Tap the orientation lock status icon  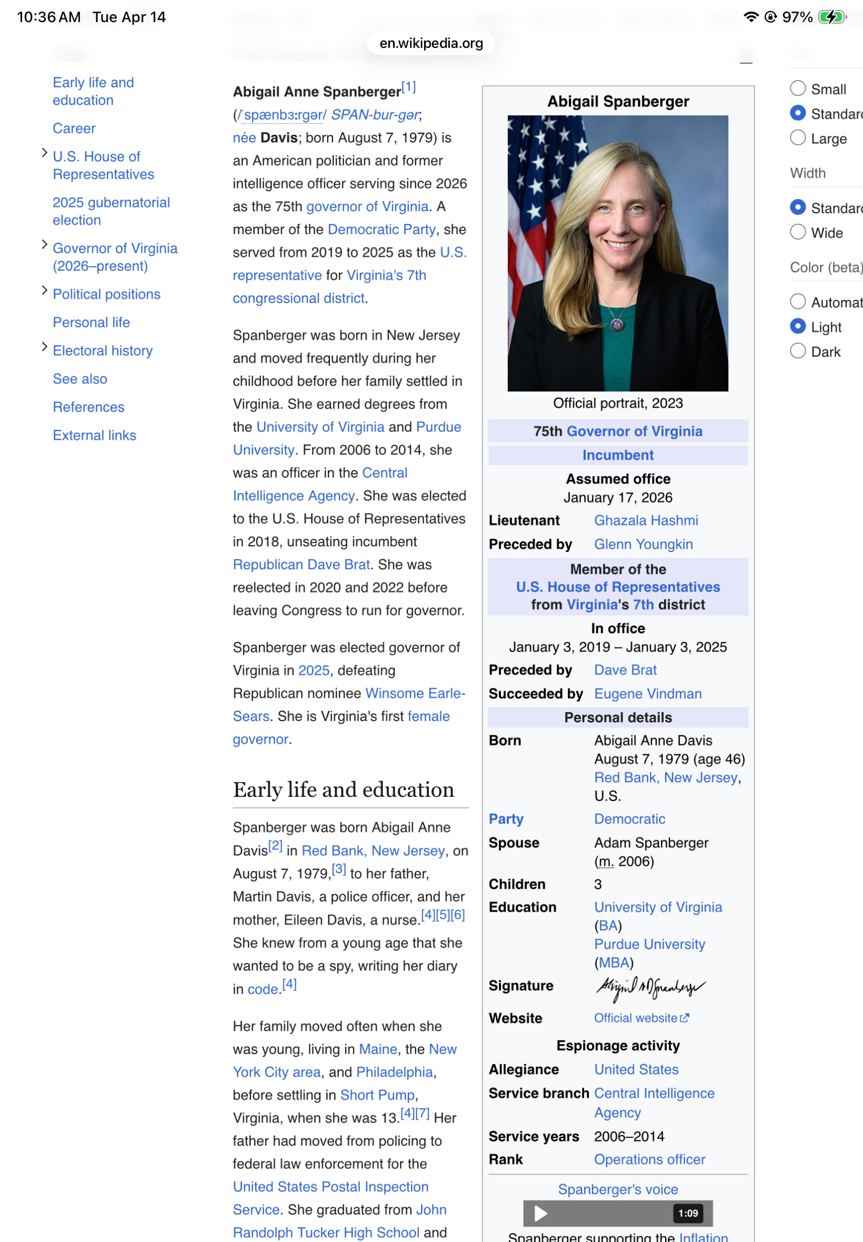pos(770,17)
